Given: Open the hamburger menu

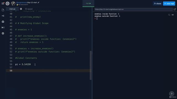Looking at the screenshot, I should (3, 4).
